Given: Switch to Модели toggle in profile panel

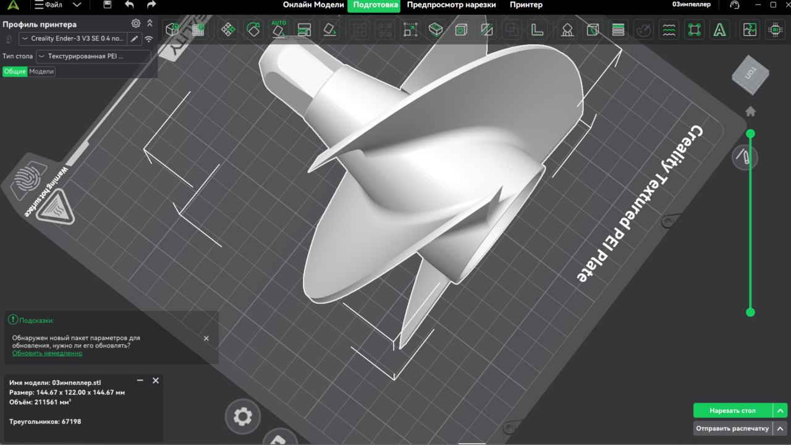Looking at the screenshot, I should [x=42, y=72].
